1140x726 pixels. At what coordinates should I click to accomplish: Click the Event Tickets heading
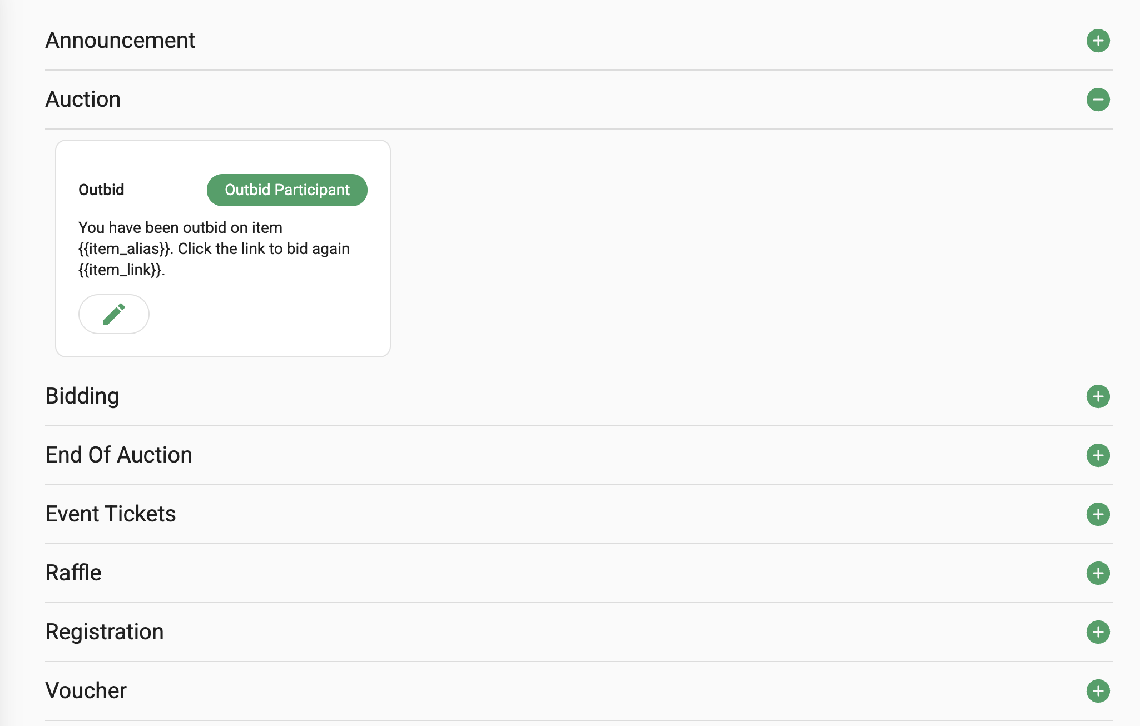111,514
